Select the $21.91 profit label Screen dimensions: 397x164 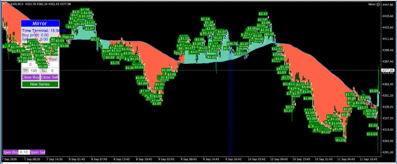point(371,111)
